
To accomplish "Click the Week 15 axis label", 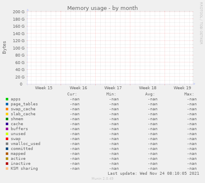I will (x=44, y=88).
